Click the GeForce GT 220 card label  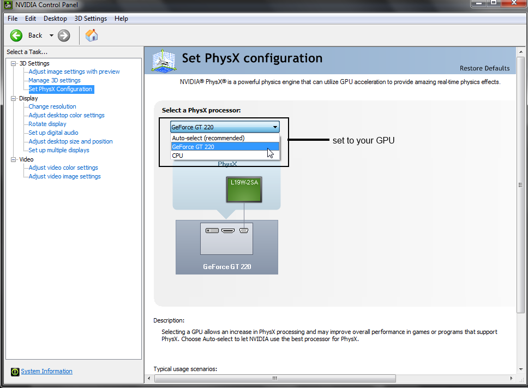click(227, 267)
